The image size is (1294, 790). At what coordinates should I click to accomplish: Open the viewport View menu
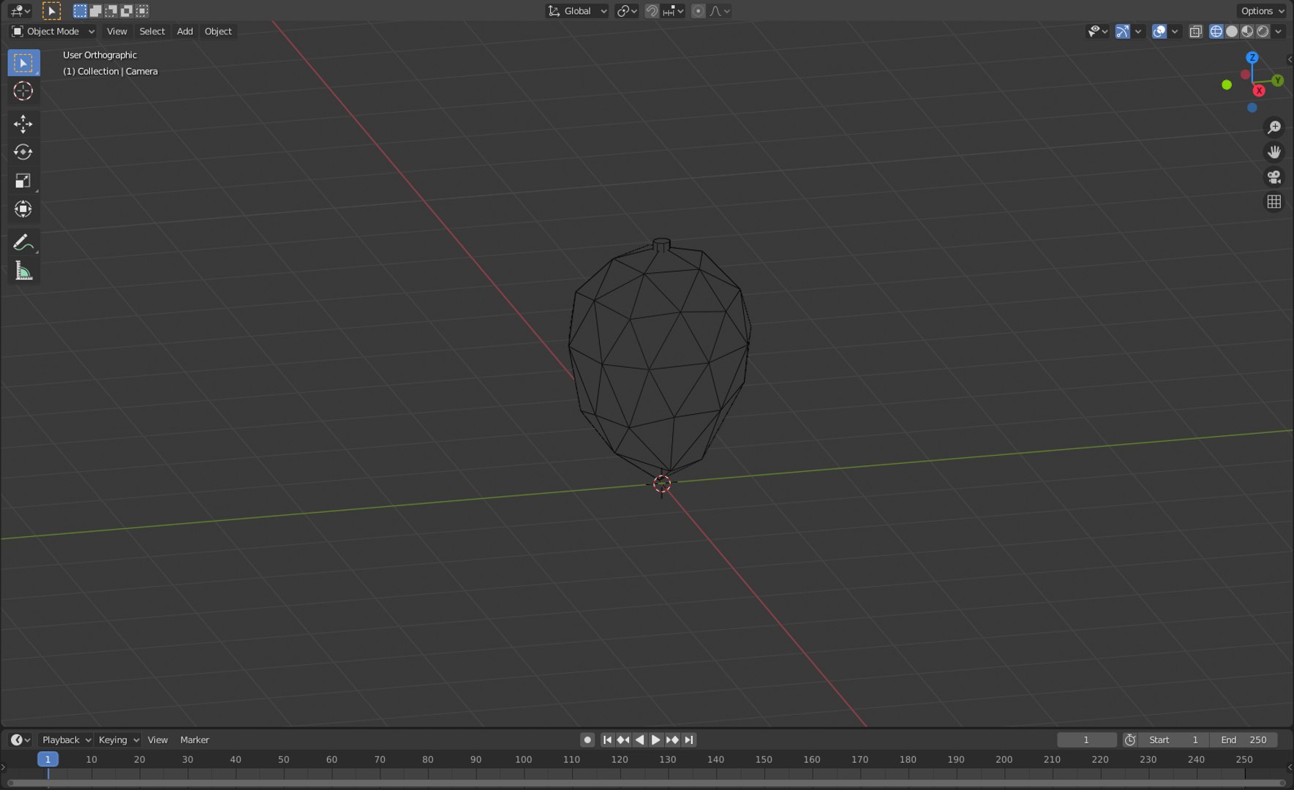click(117, 31)
